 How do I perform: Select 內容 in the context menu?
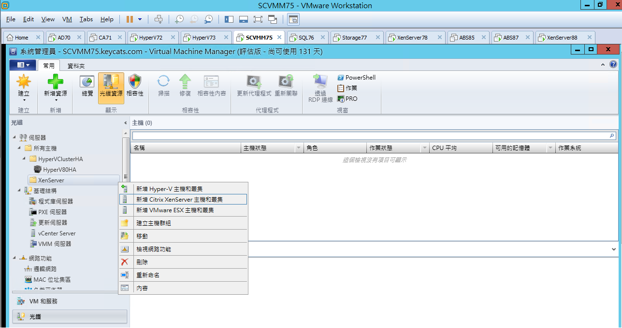pyautogui.click(x=183, y=288)
